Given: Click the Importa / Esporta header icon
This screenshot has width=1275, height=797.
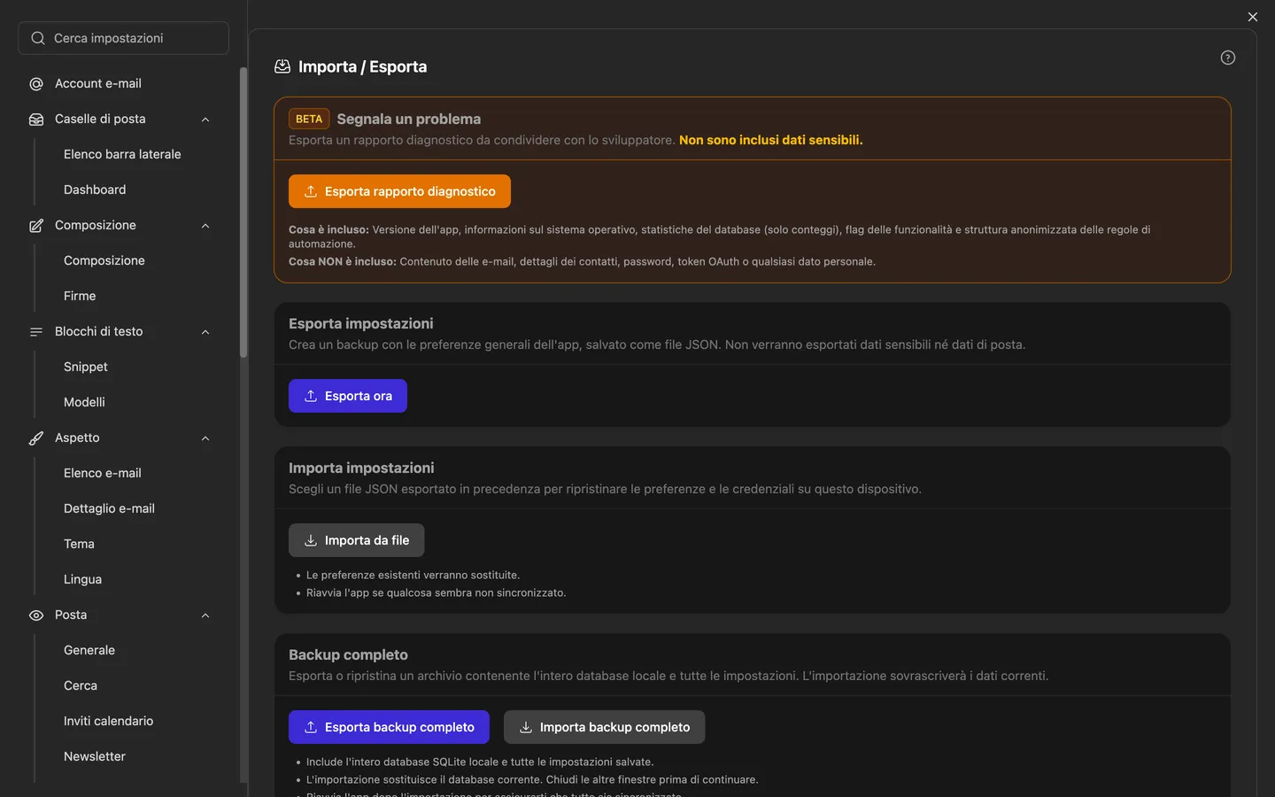Looking at the screenshot, I should click(x=282, y=66).
